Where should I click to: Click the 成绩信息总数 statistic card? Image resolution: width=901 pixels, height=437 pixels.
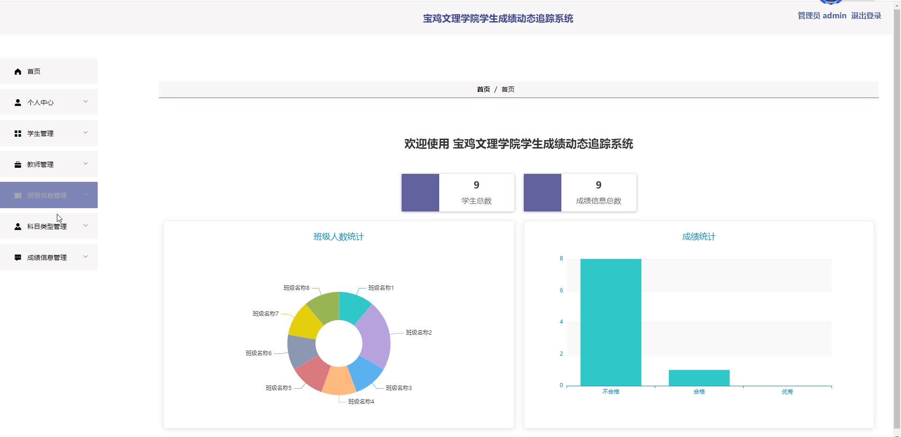tap(598, 193)
